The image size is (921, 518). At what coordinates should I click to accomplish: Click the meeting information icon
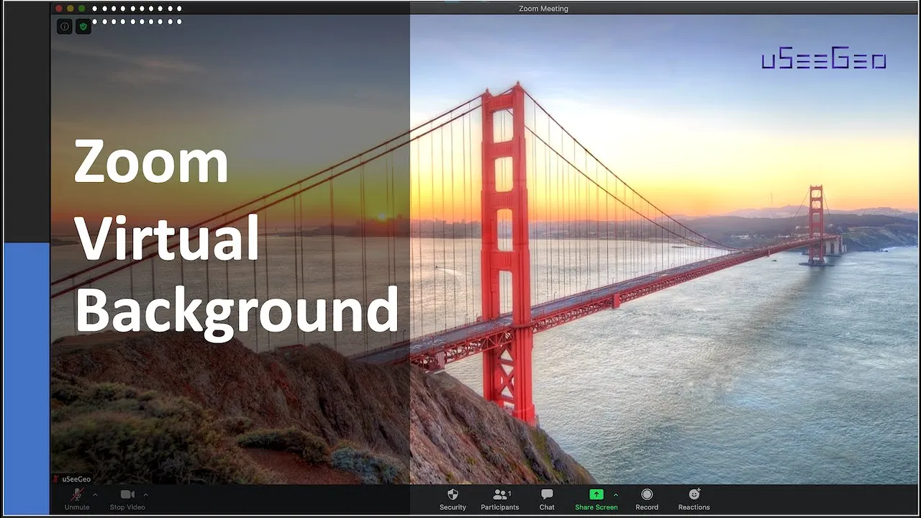[65, 27]
